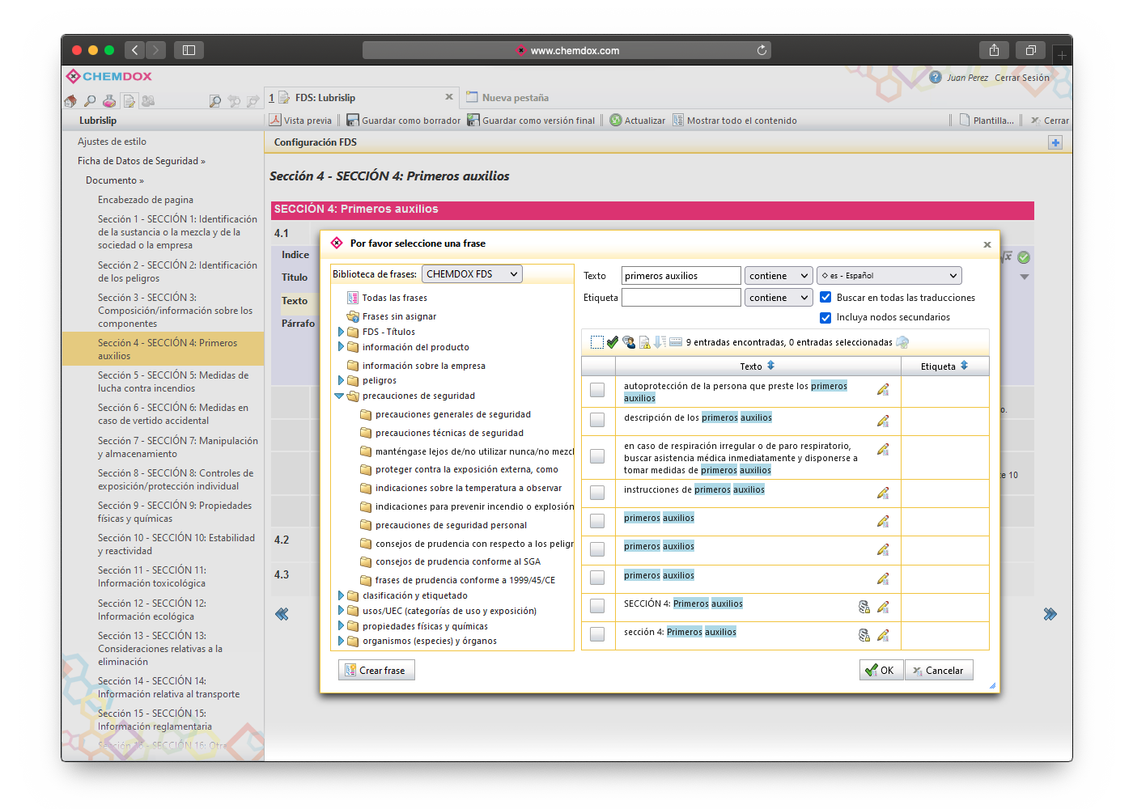Click the left double-arrow navigation icon
This screenshot has height=809, width=1133.
pos(282,614)
